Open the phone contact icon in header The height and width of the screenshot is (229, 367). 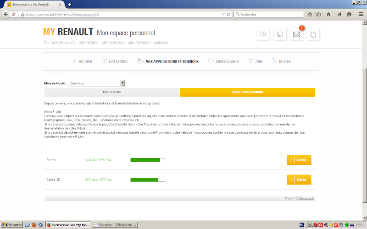280,34
